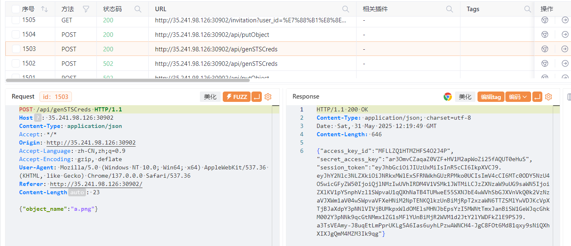
Task: Check the checkbox for row 1503
Action: tap(16, 49)
